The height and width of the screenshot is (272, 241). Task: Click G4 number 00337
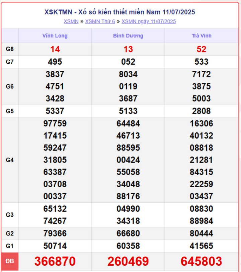[x=55, y=196]
